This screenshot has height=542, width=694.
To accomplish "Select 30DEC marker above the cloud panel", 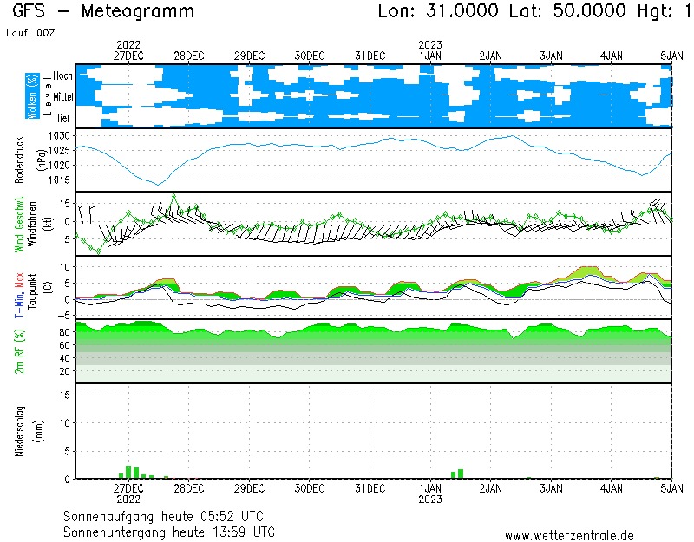I will click(x=310, y=56).
